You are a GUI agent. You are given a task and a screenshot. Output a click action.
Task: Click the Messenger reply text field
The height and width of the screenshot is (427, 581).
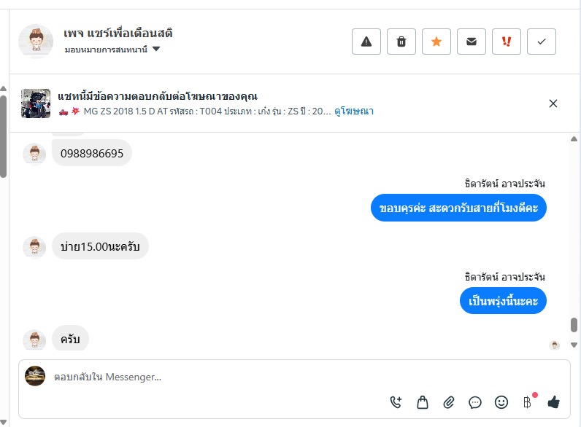tap(219, 377)
